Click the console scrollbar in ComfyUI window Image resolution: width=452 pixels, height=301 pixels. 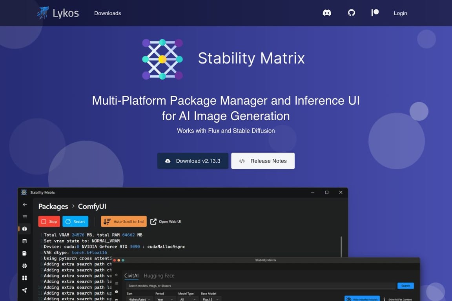341,247
